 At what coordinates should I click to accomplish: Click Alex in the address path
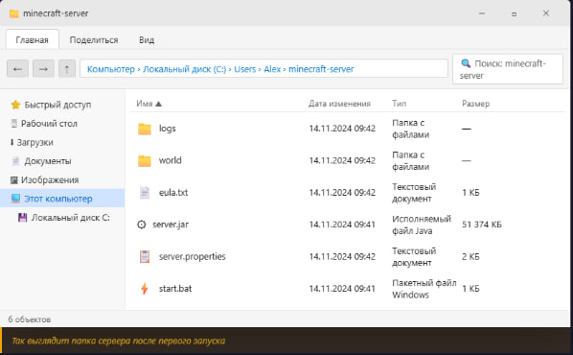pyautogui.click(x=272, y=69)
